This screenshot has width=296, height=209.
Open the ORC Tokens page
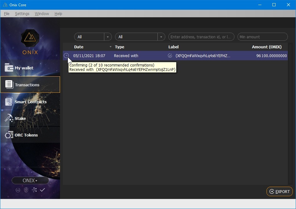pyautogui.click(x=30, y=135)
